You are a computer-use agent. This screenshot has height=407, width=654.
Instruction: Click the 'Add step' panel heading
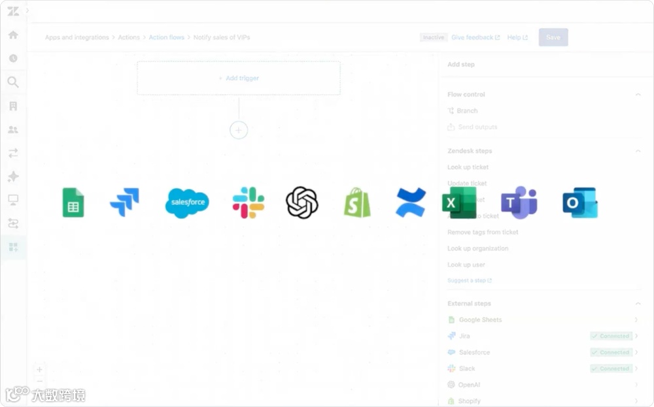coord(461,64)
